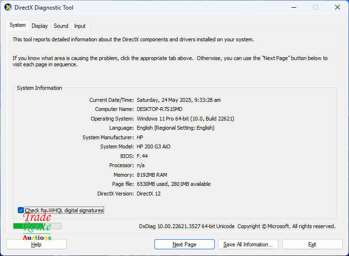This screenshot has height=256, width=349.
Task: Close the DirectX Diagnostic Tool window
Action: pyautogui.click(x=337, y=8)
